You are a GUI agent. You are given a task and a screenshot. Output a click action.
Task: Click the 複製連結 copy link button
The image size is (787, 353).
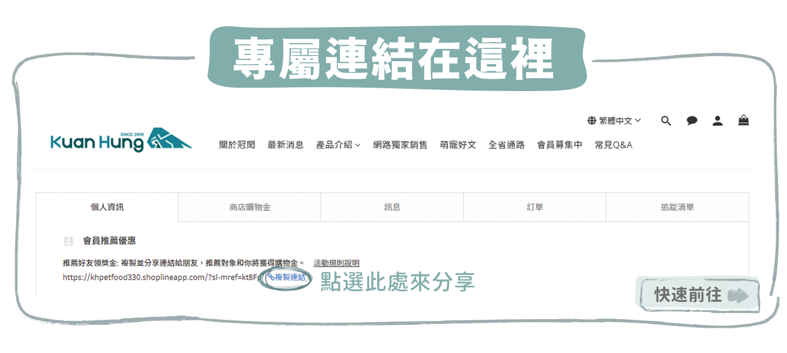tap(287, 277)
